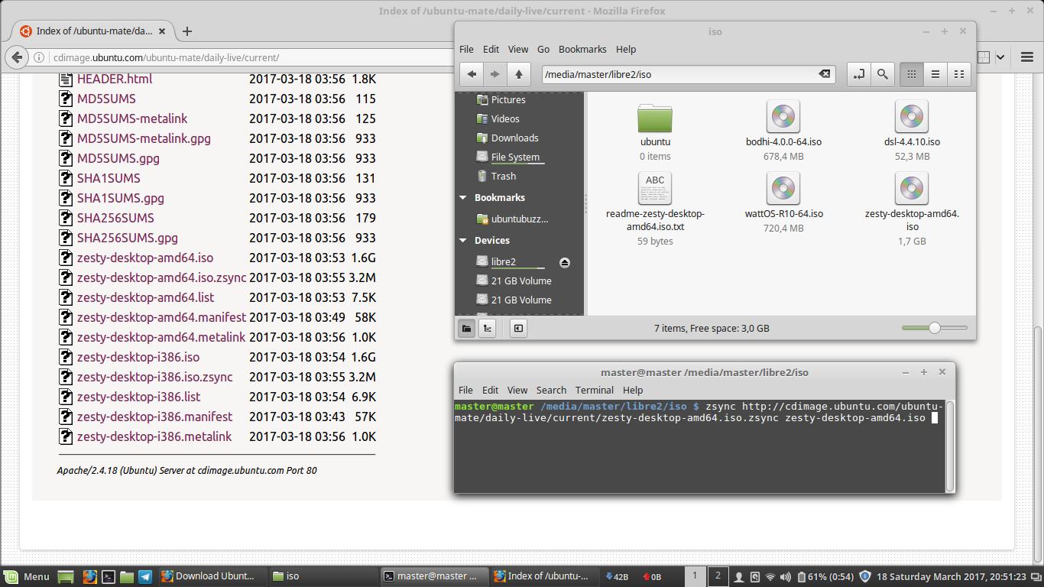Collapse the Bookmarks section in the sidebar
Image resolution: width=1044 pixels, height=587 pixels.
(462, 197)
